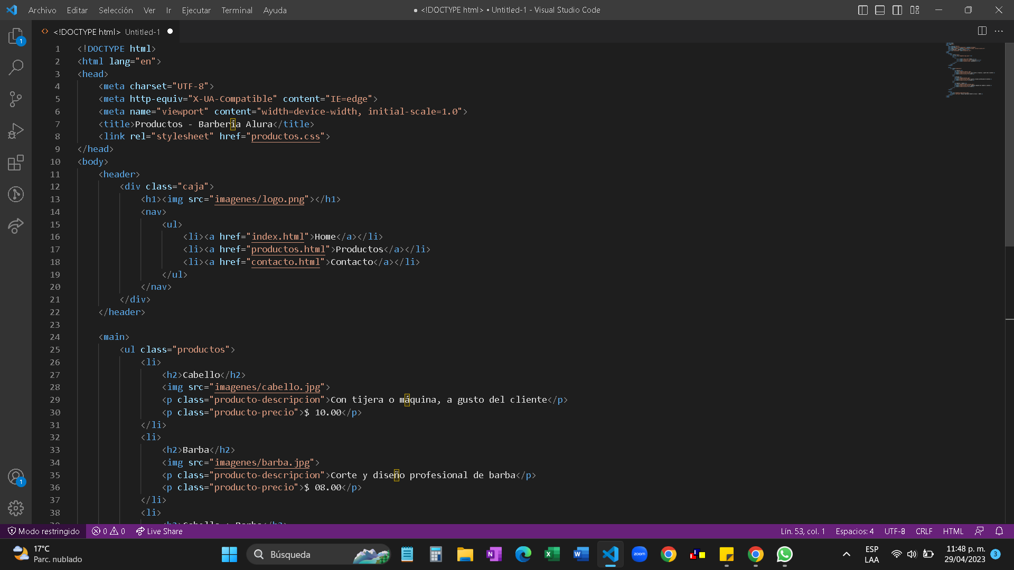Launch Google Chrome from the taskbar

(669, 554)
